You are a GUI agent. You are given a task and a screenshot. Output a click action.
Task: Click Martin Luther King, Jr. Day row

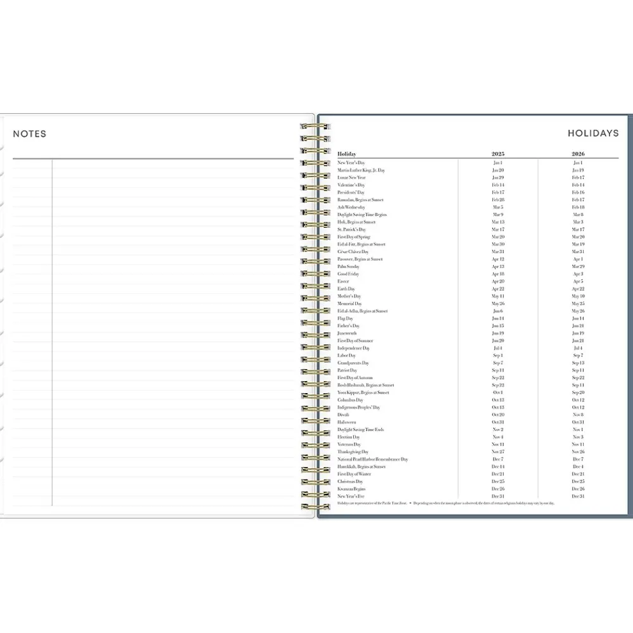point(361,170)
